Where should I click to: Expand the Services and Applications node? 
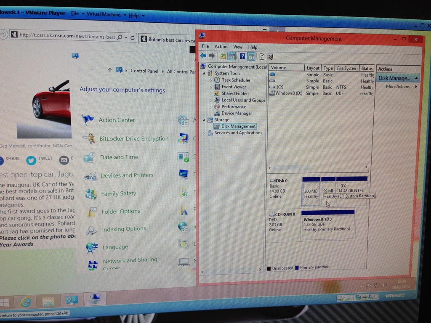(x=204, y=133)
